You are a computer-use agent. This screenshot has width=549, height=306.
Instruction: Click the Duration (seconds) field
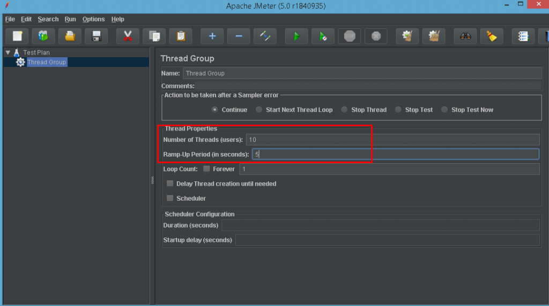click(381, 225)
